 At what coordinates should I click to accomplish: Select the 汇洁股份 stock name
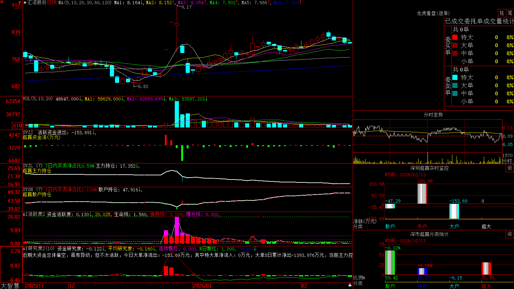tap(37, 3)
